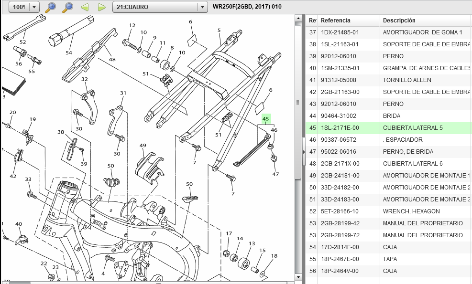Select CAJA 17D-2814F-00 row
The image size is (472, 284).
[389, 247]
